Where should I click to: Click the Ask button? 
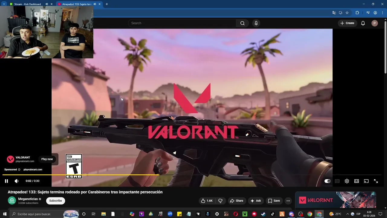255,201
